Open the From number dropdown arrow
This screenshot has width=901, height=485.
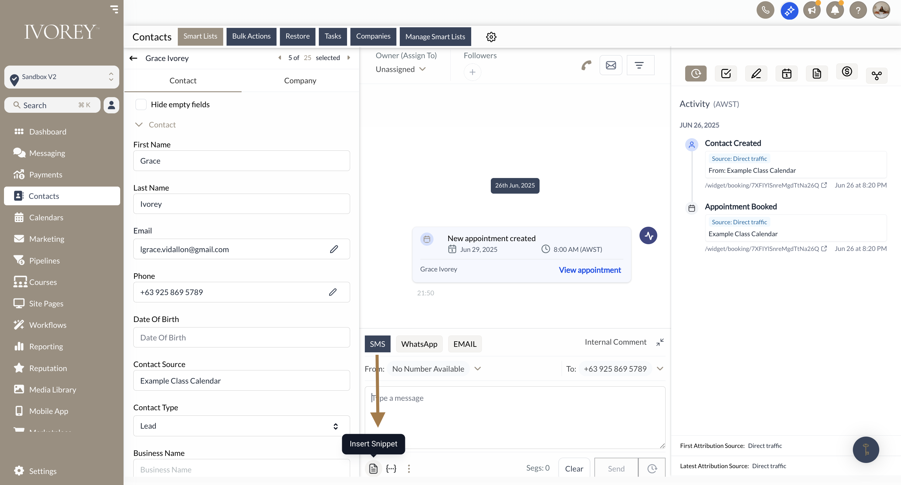[477, 369]
